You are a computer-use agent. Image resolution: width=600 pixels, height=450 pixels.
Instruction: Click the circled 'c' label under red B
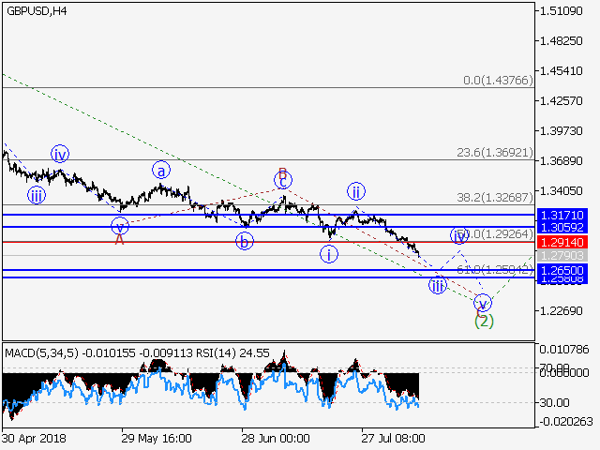(x=283, y=181)
